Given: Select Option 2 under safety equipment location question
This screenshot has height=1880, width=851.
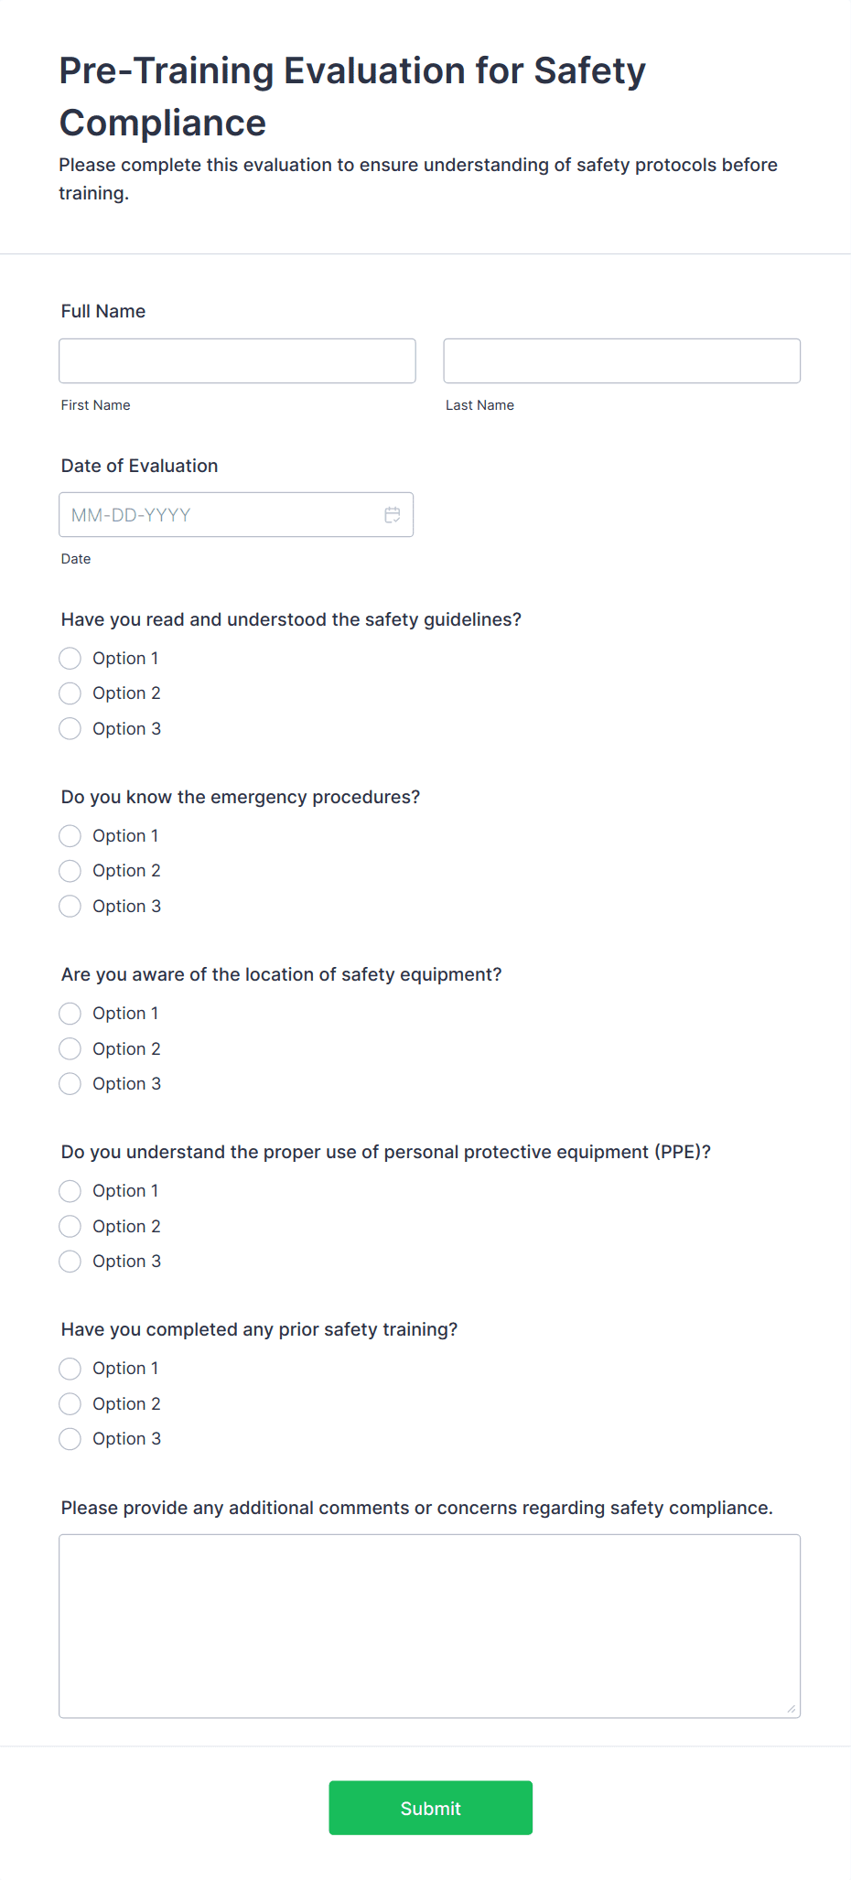Looking at the screenshot, I should click(70, 1048).
